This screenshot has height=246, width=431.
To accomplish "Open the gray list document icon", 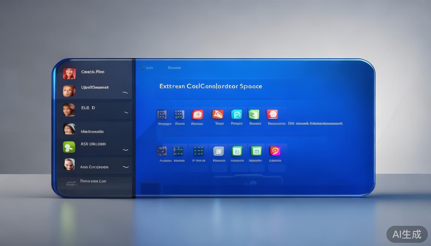I will (218, 151).
